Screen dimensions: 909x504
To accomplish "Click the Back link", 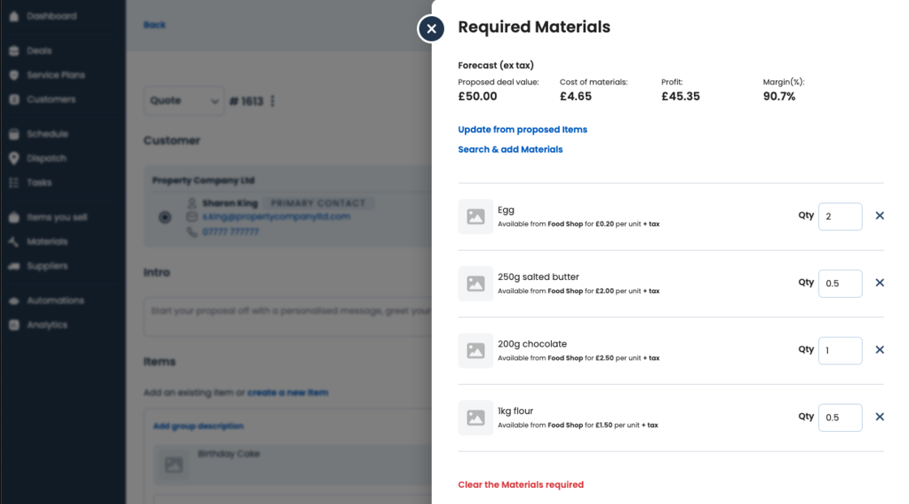I will click(154, 25).
